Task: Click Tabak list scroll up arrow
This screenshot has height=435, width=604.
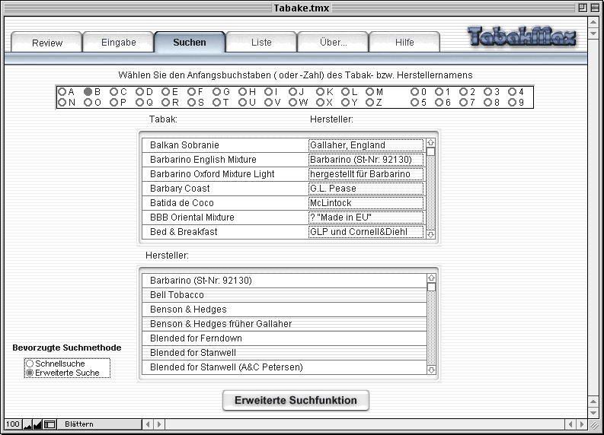Action: [x=430, y=143]
